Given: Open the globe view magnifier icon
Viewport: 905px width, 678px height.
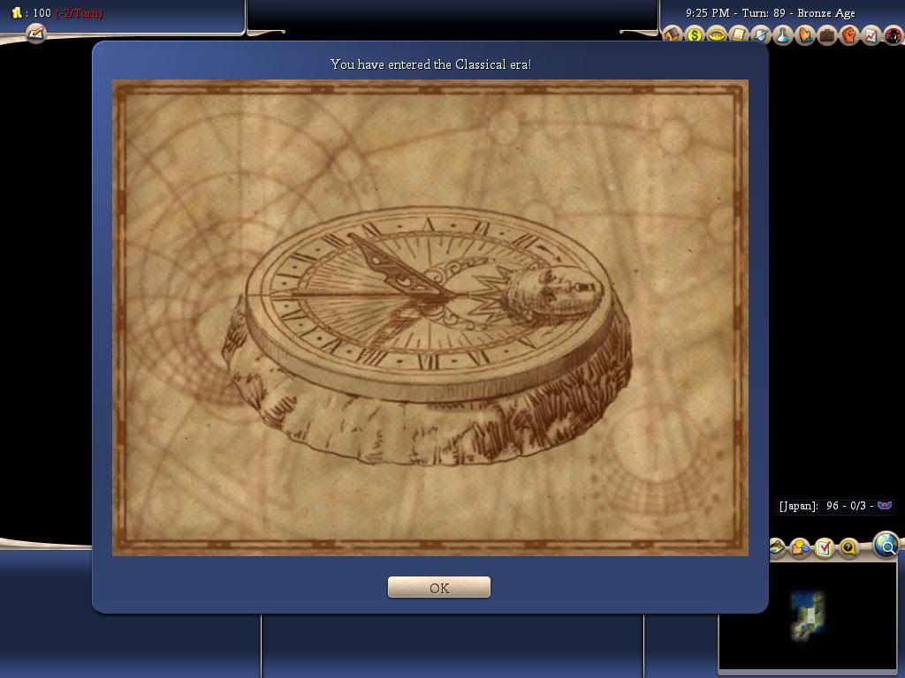Looking at the screenshot, I should [886, 544].
